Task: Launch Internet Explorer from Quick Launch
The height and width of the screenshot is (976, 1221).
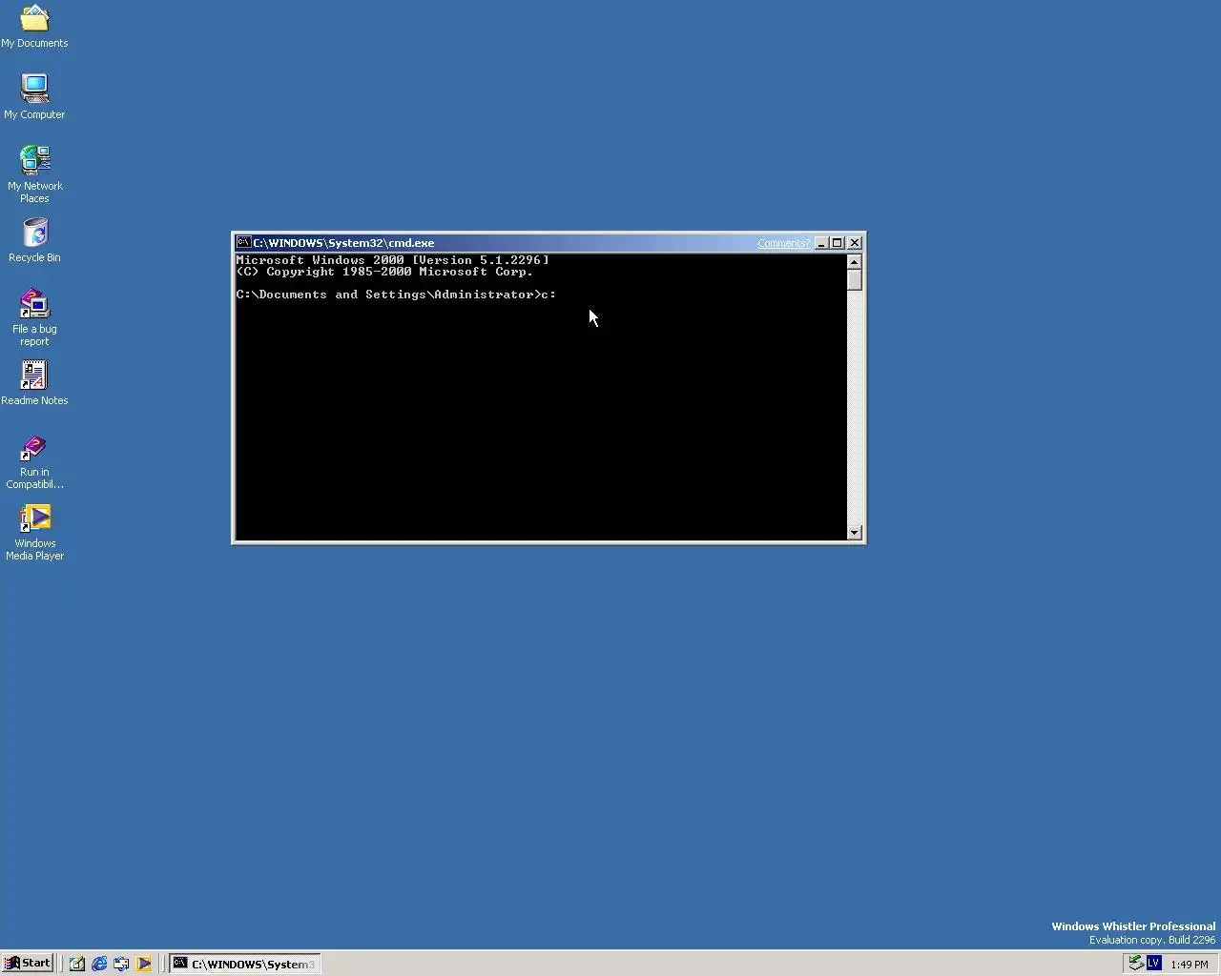Action: pyautogui.click(x=99, y=964)
